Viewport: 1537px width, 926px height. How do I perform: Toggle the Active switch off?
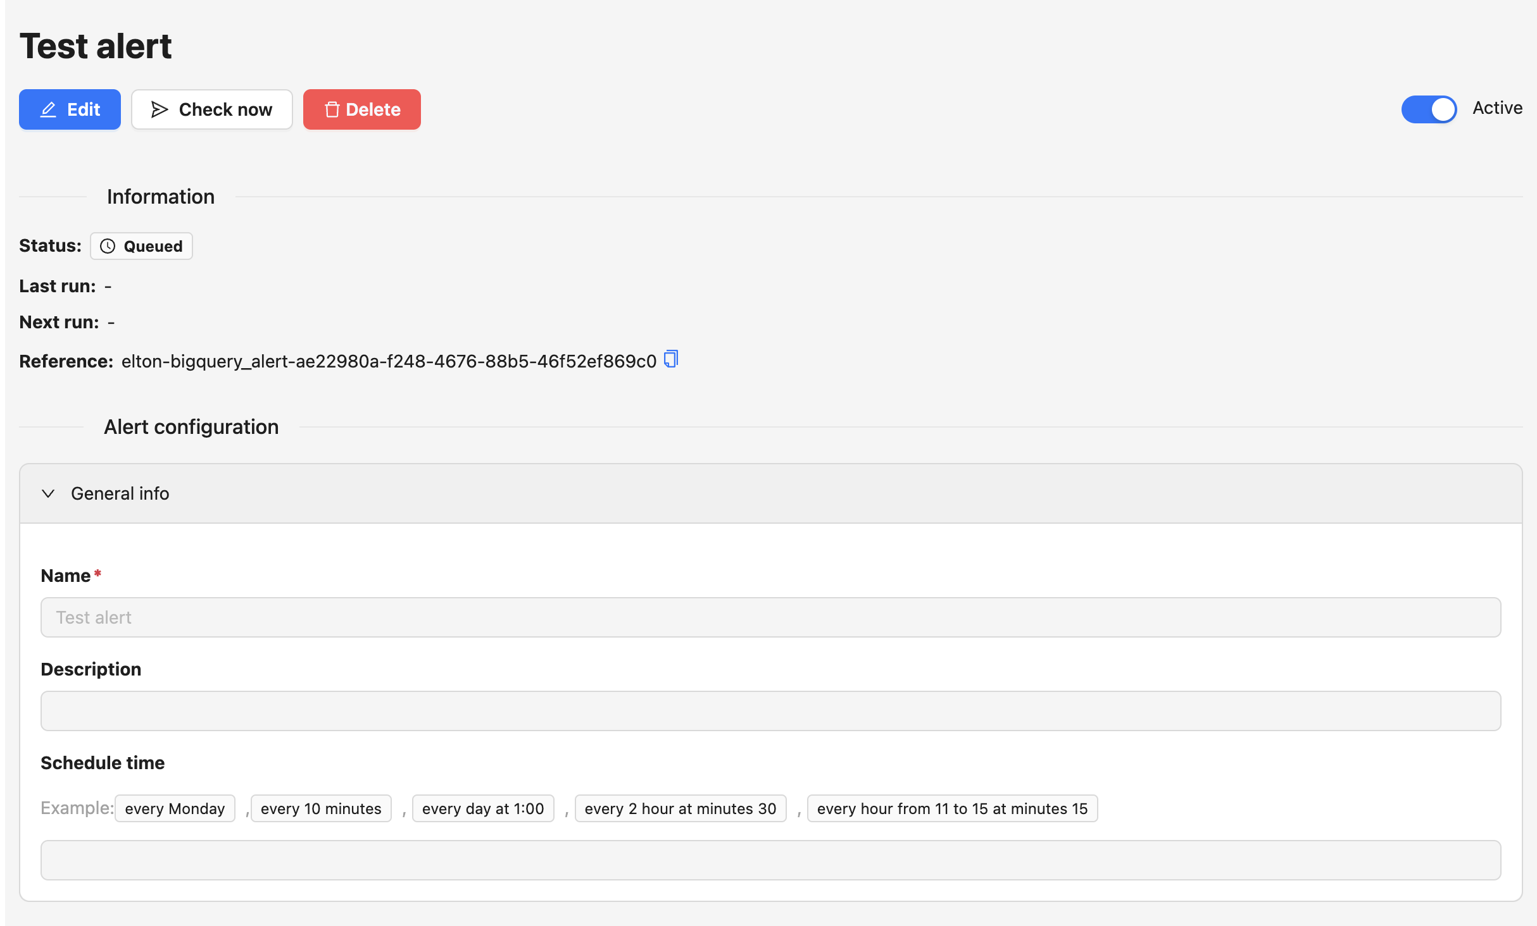pos(1429,109)
